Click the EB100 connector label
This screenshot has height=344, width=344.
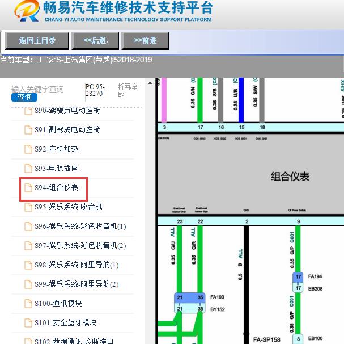[315, 338]
